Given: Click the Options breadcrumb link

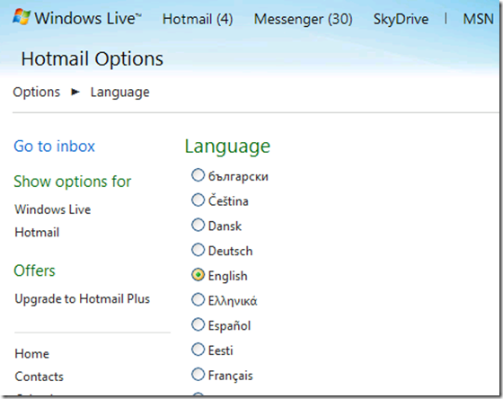Looking at the screenshot, I should 37,93.
